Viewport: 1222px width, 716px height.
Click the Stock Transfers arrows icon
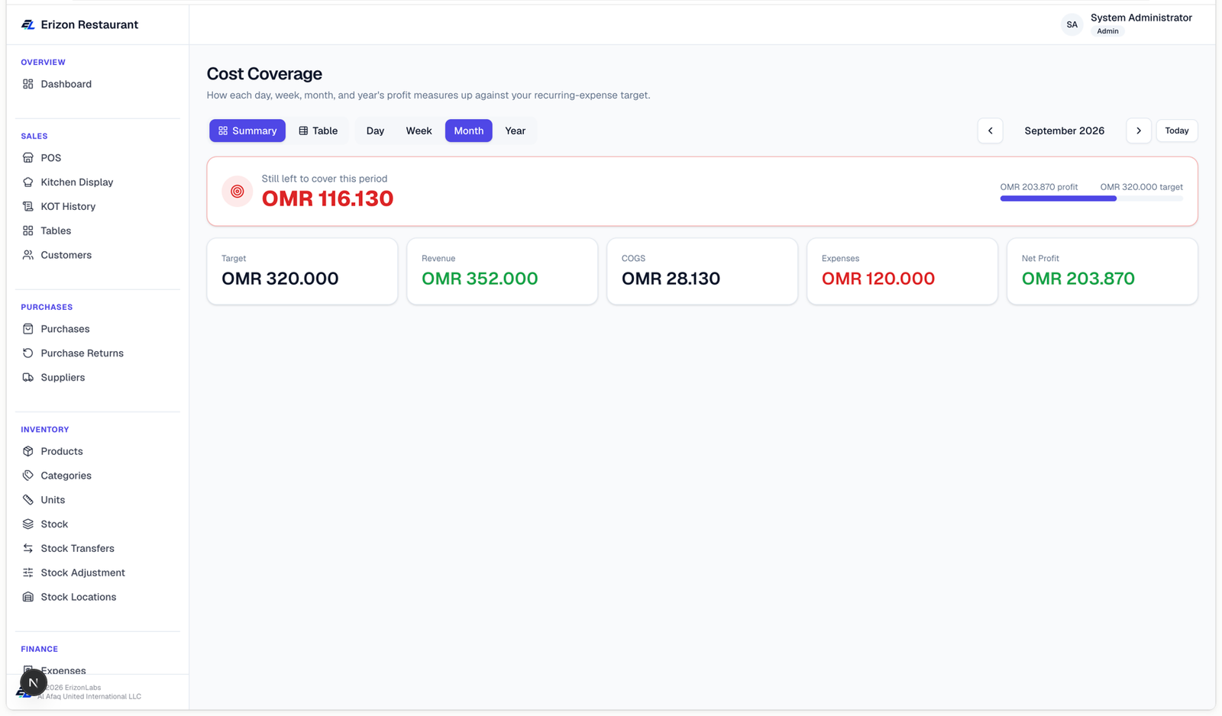(28, 549)
